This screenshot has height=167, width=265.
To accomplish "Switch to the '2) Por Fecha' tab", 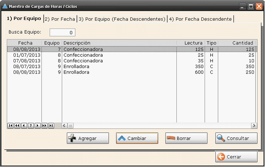I will click(x=60, y=19).
